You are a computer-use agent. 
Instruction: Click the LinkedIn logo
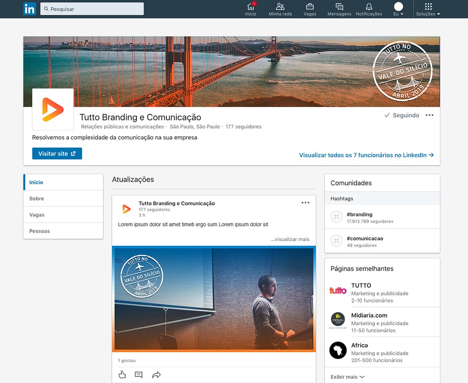[x=29, y=9]
